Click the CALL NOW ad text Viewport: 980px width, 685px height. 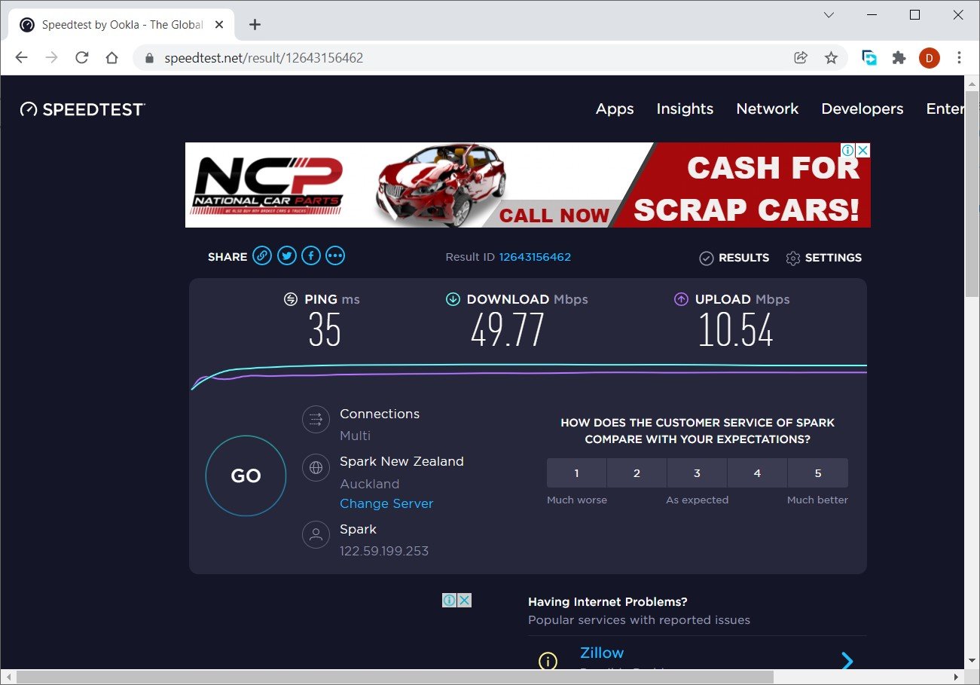[x=554, y=215]
